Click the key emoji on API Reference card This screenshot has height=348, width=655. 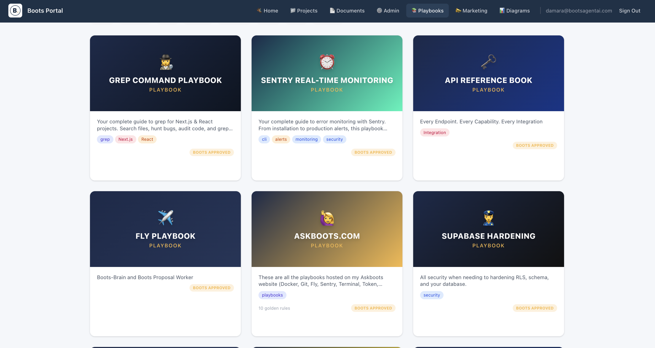coord(488,62)
